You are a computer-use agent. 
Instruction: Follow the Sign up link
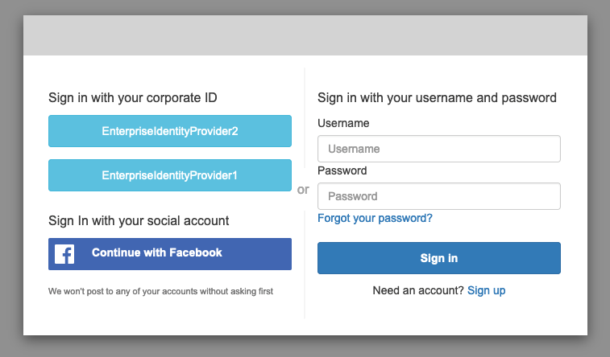(486, 290)
